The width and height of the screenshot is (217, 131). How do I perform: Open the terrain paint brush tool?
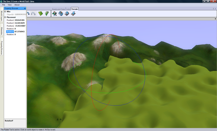coord(55,14)
